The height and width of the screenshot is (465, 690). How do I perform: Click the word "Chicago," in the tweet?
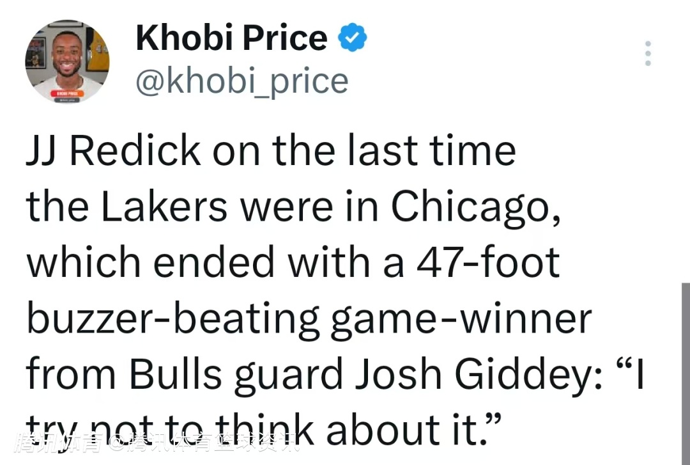pyautogui.click(x=477, y=207)
